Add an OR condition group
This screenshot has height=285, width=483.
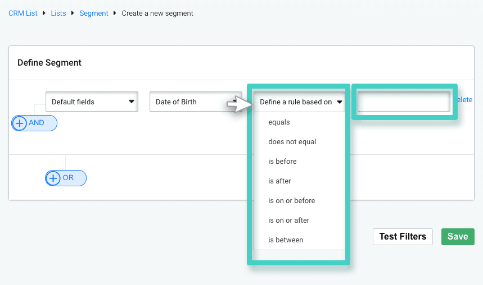[66, 178]
